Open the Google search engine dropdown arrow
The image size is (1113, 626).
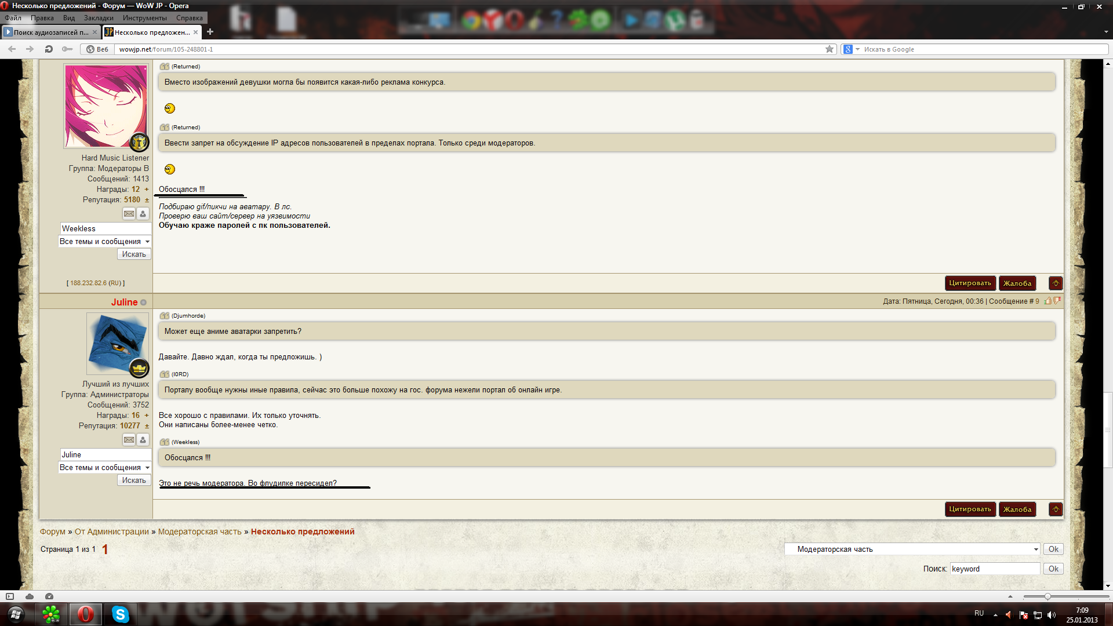tap(858, 49)
